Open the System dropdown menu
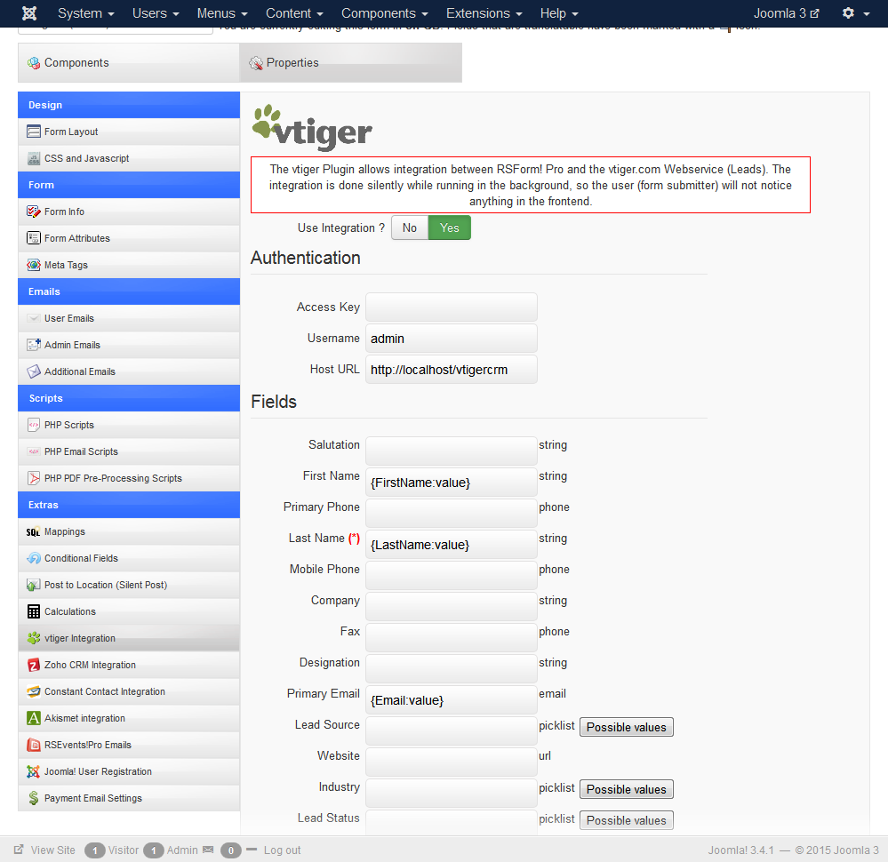 tap(86, 13)
